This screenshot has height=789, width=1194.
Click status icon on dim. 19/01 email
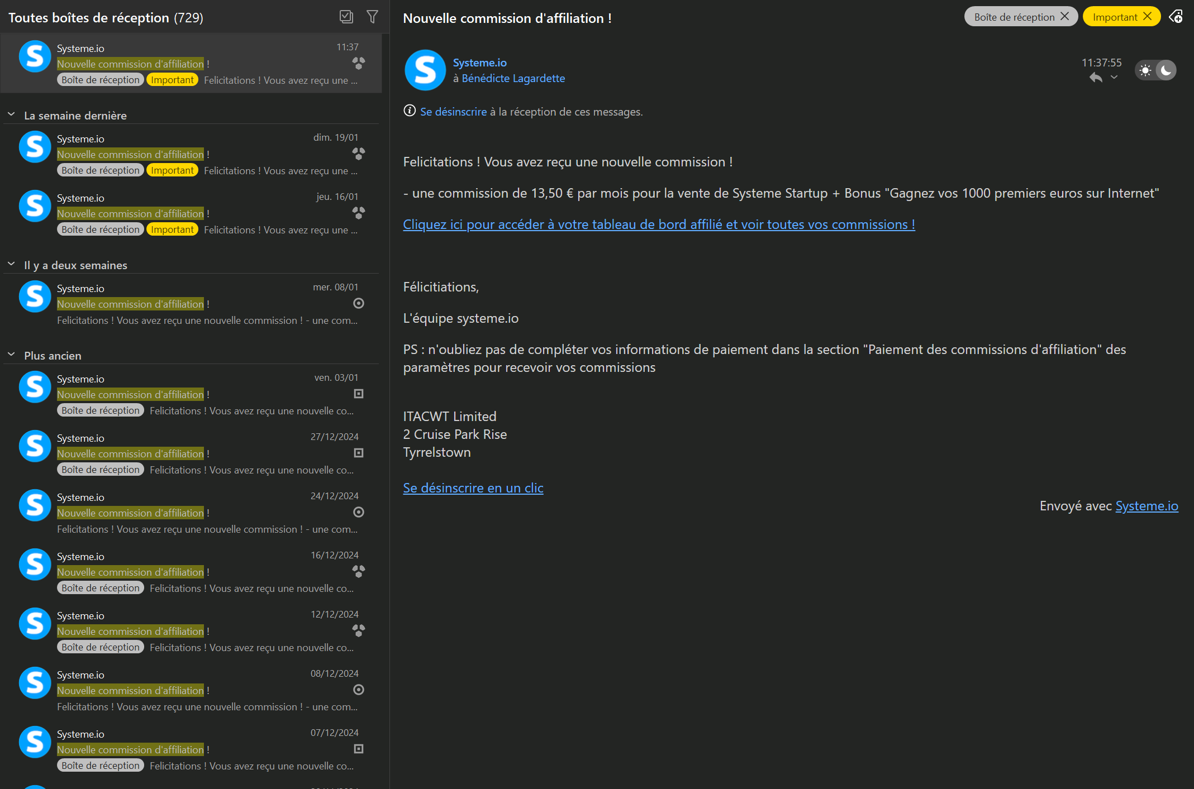pyautogui.click(x=359, y=154)
